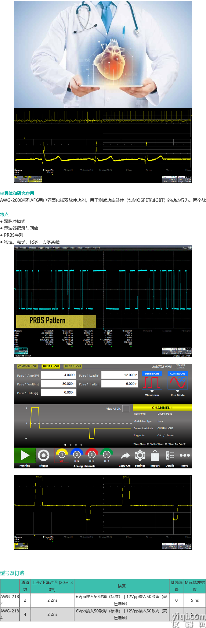Click the 半导体和研究应用 heading
The height and width of the screenshot is (628, 206).
click(x=17, y=194)
